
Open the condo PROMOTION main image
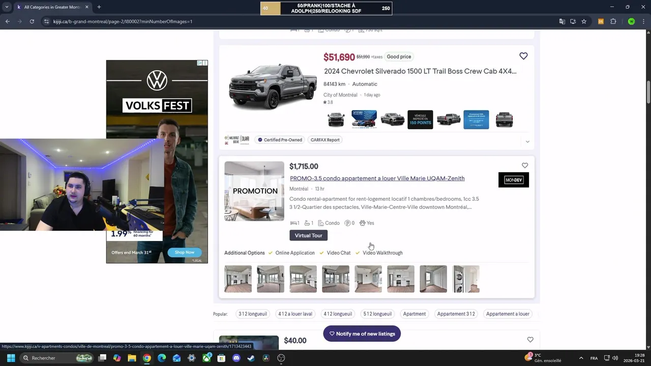254,191
